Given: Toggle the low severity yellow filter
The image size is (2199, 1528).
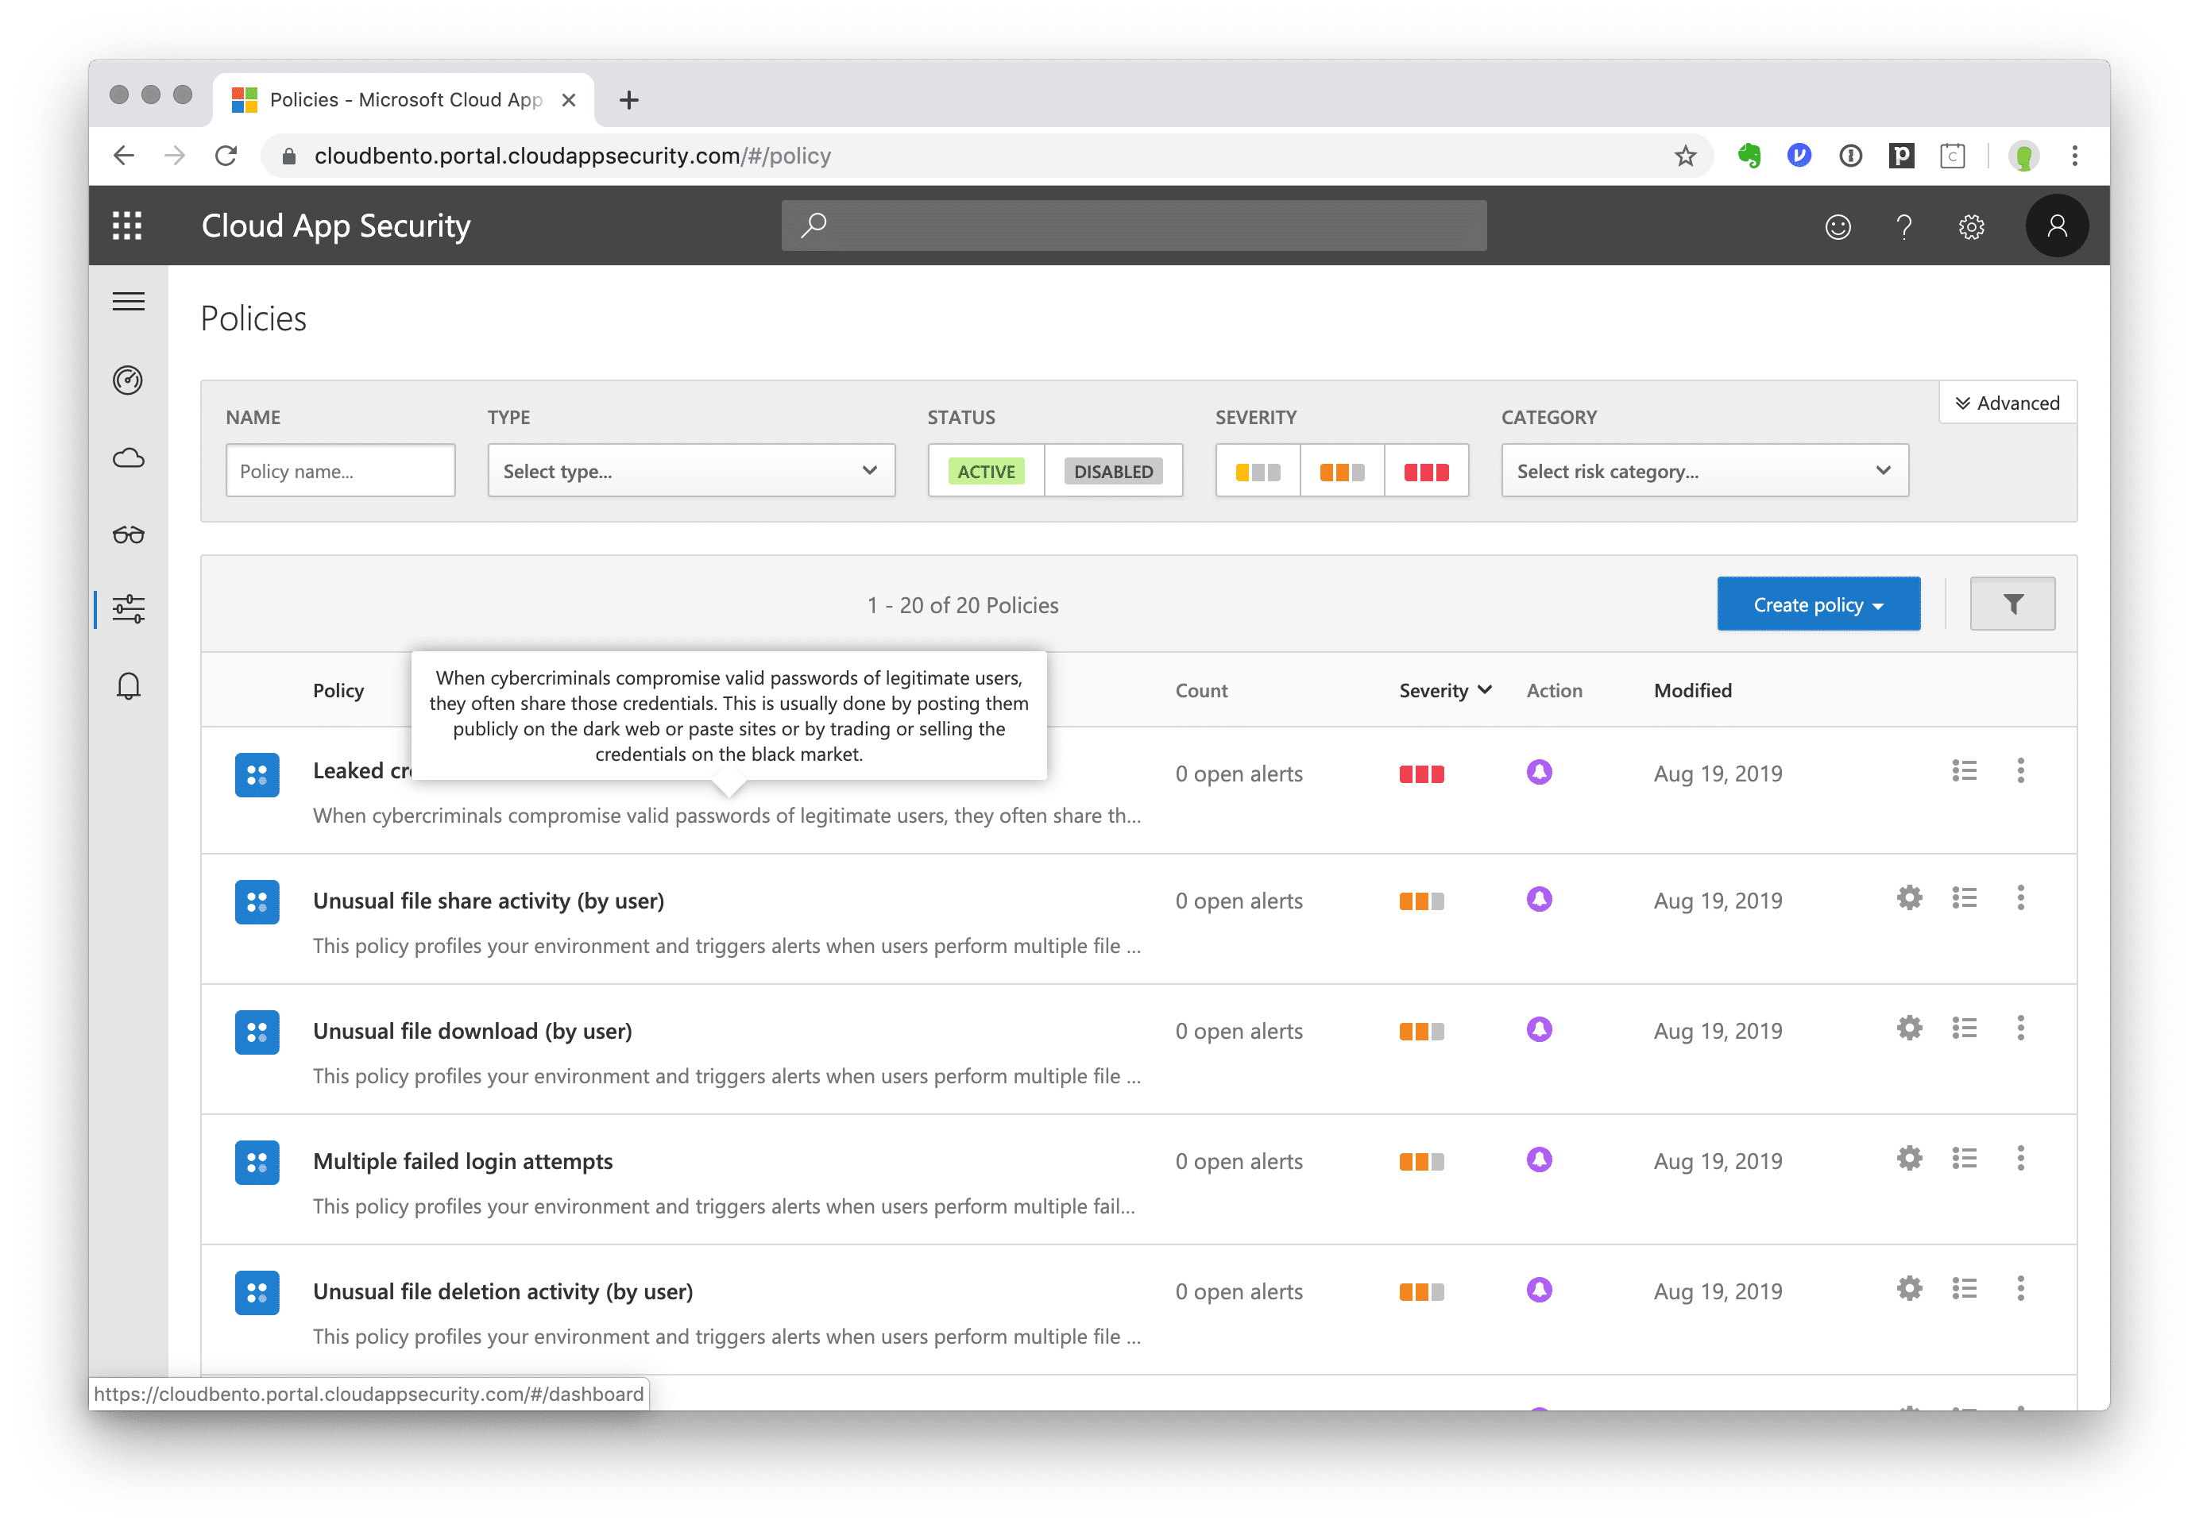Looking at the screenshot, I should [x=1258, y=471].
